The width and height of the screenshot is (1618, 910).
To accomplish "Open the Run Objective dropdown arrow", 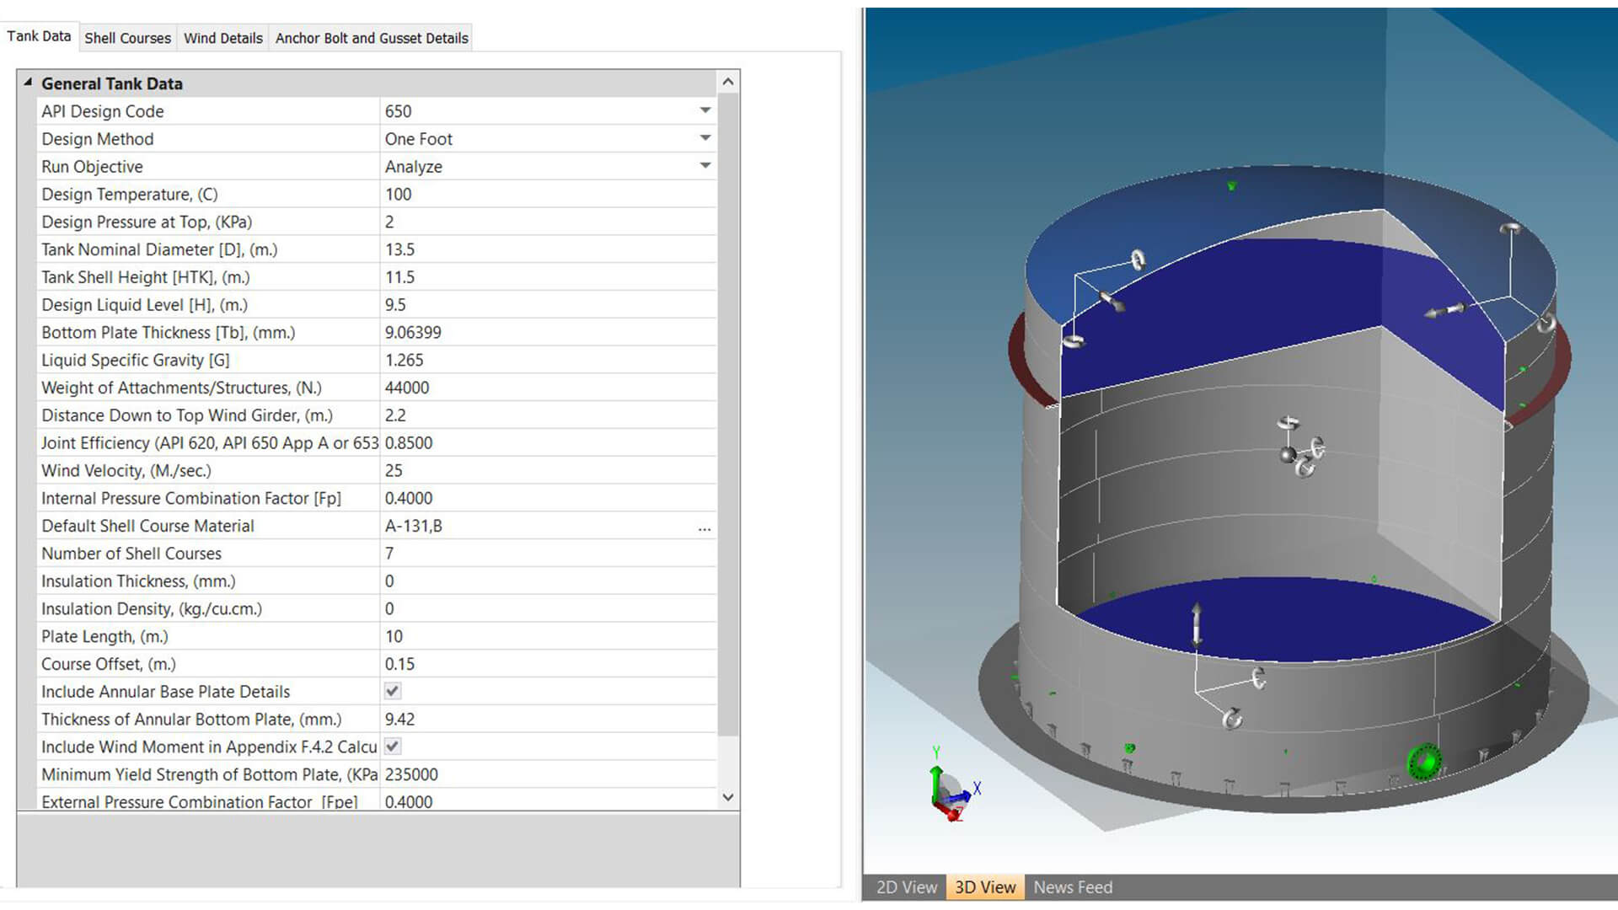I will 705,166.
